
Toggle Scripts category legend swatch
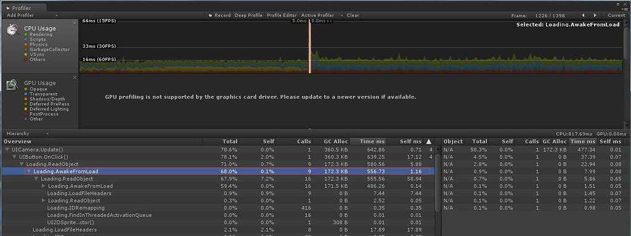[26, 39]
